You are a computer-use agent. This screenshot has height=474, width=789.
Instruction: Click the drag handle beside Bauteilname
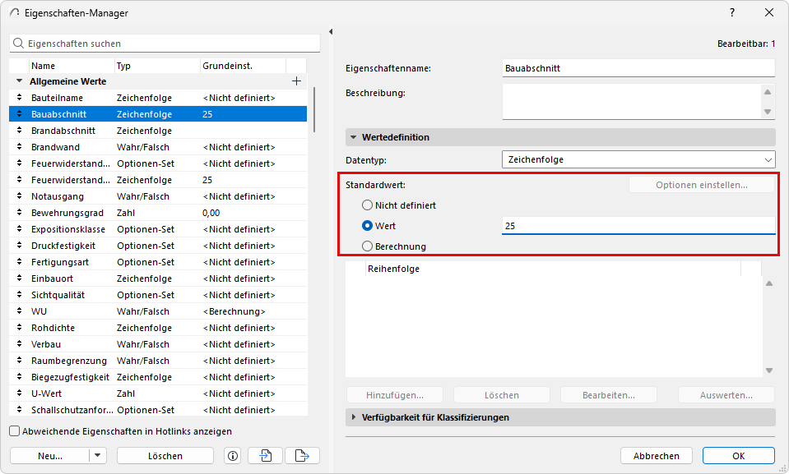point(20,98)
